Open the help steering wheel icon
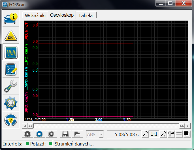The width and height of the screenshot is (194, 150). 11,120
